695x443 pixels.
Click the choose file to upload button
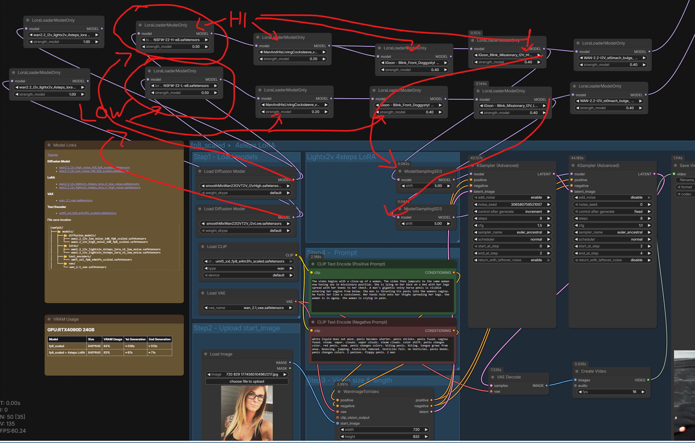click(x=247, y=382)
